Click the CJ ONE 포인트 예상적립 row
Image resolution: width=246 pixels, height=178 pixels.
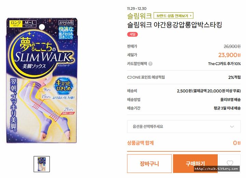[184, 77]
